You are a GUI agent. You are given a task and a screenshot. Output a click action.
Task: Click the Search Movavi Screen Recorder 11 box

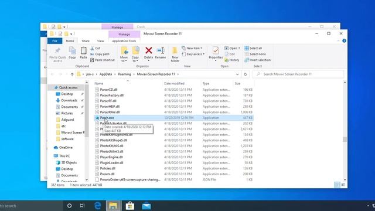point(298,74)
